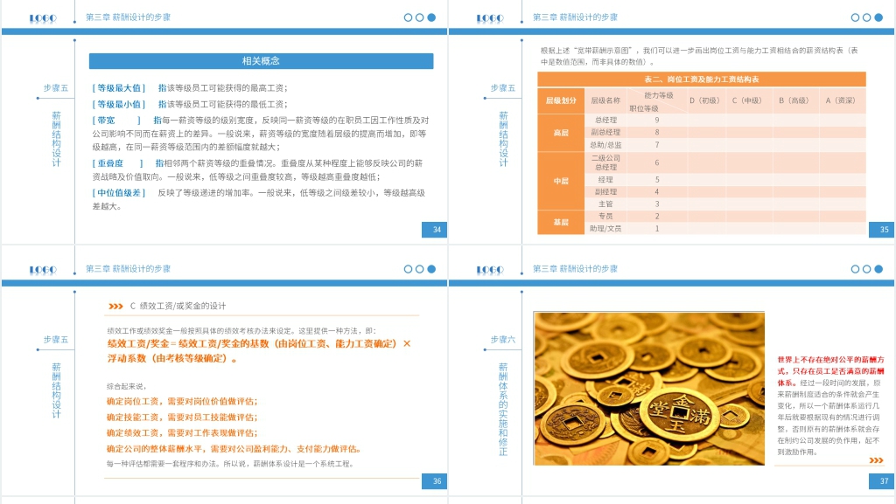This screenshot has width=896, height=504.
Task: Click the 相关概念 blue title bar
Action: coord(261,61)
